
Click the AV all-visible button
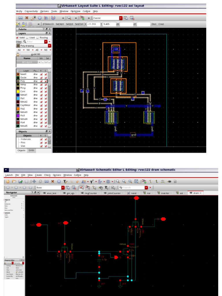20,50
